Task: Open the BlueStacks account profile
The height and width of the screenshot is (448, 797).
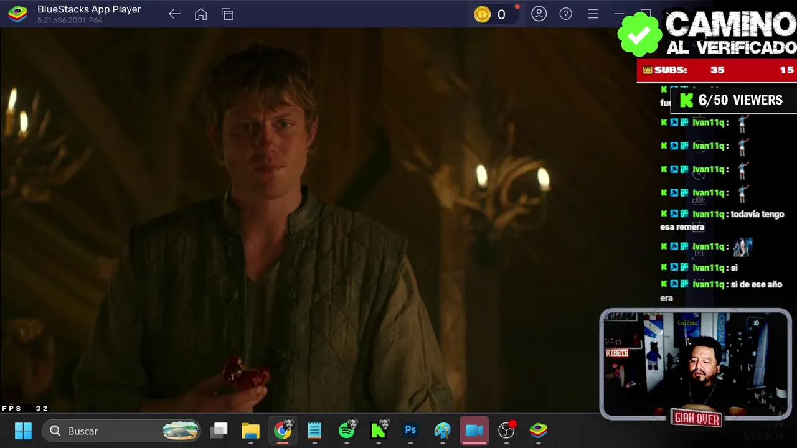Action: (539, 14)
